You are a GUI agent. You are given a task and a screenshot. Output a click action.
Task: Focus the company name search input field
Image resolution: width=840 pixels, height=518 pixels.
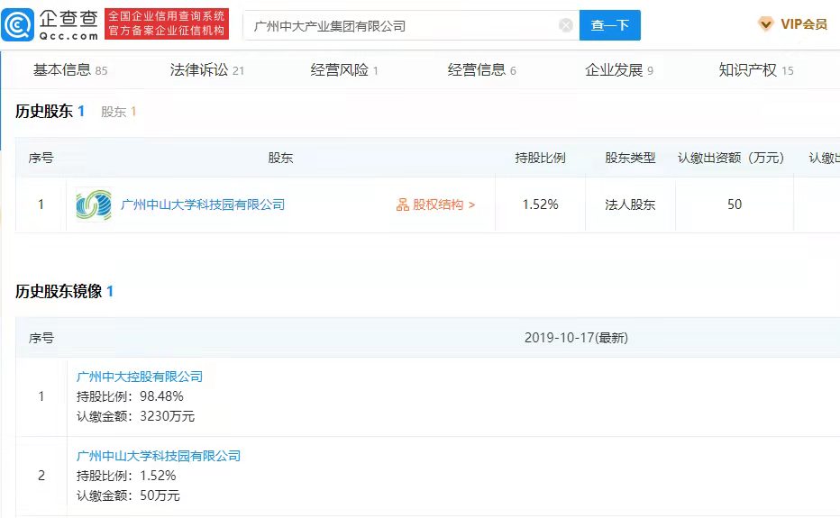point(411,25)
